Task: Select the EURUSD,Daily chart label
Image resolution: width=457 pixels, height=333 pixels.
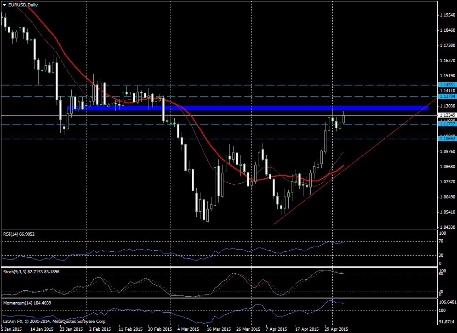Action: click(x=22, y=5)
